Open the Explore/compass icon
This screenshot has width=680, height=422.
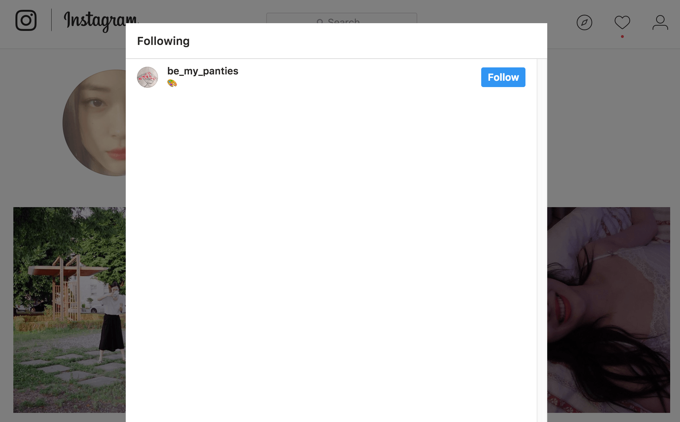[584, 22]
